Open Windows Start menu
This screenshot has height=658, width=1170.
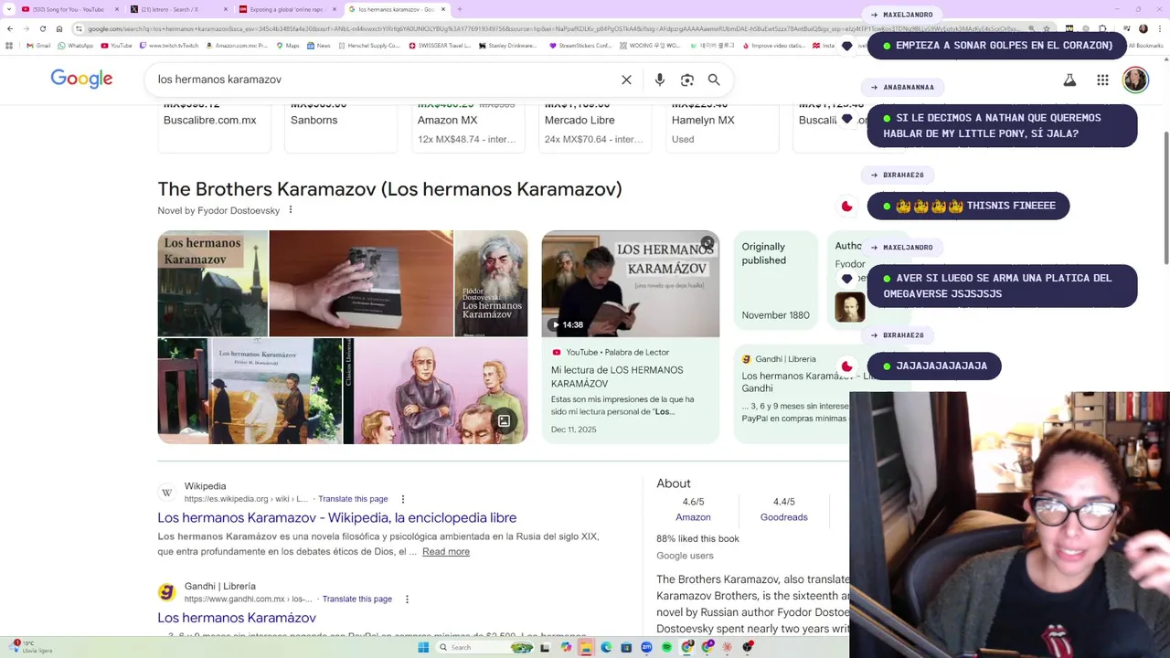tap(423, 647)
